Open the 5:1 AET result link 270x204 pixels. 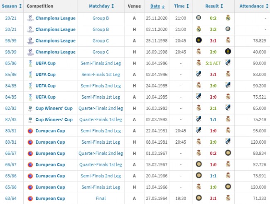point(213,63)
